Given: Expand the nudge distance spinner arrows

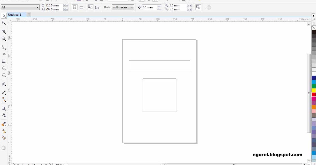Looking at the screenshot, I should pos(159,7).
